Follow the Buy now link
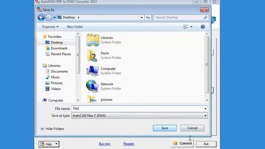Screen dimensions: 265x149 (105, 144)
